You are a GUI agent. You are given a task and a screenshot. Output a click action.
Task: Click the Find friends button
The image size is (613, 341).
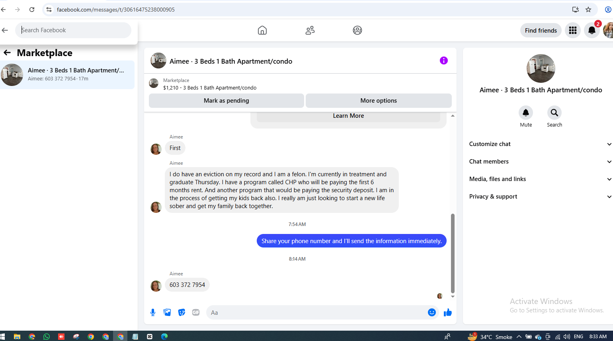(x=541, y=30)
